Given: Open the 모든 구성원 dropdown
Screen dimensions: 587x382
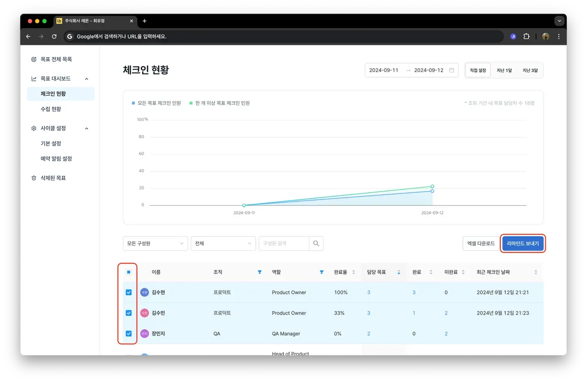Looking at the screenshot, I should tap(155, 243).
